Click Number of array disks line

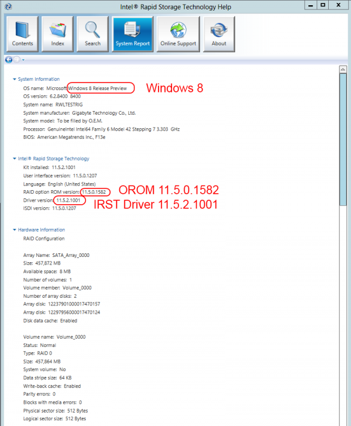pyautogui.click(x=50, y=296)
